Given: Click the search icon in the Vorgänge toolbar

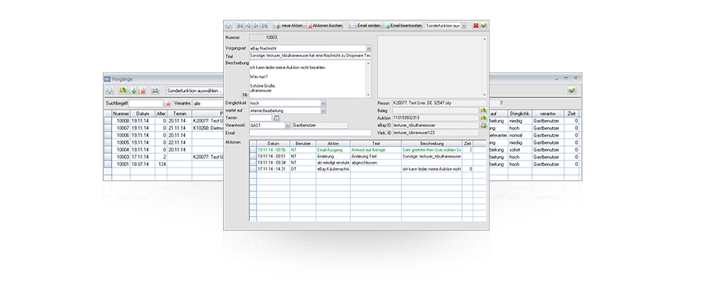Looking at the screenshot, I should pos(123,91).
